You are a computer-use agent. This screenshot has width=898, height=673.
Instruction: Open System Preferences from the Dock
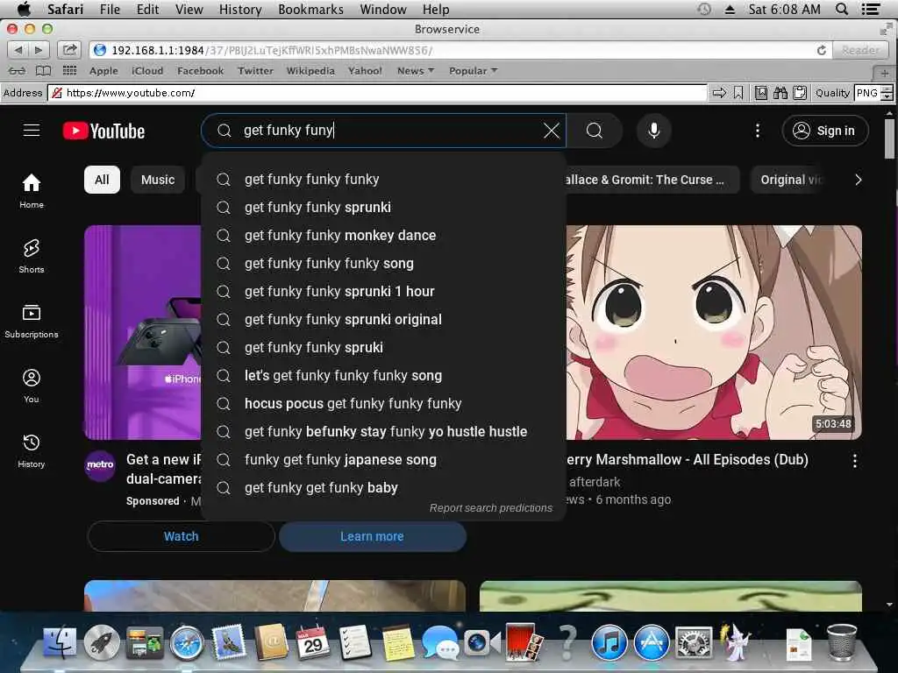[x=694, y=642]
